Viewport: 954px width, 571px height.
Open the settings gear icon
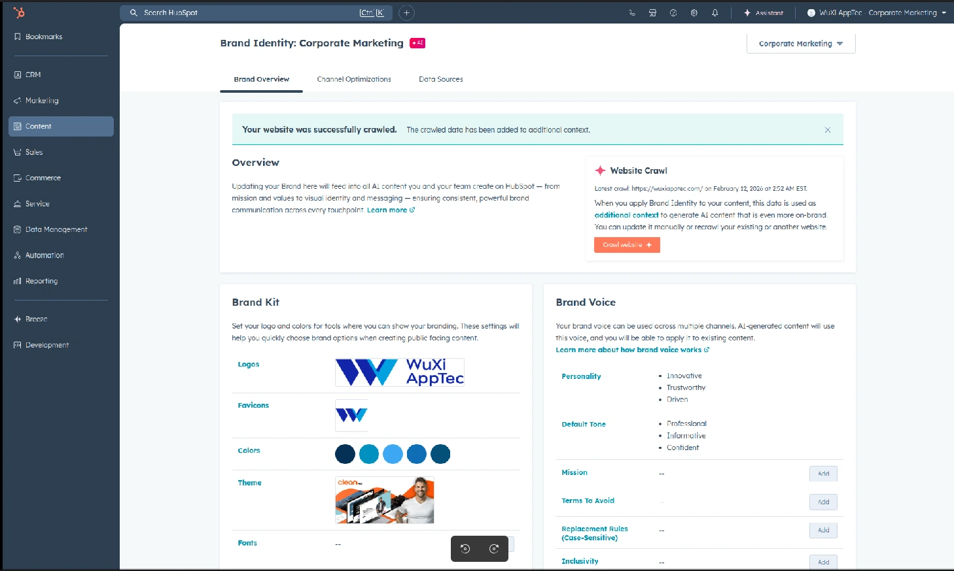(694, 12)
